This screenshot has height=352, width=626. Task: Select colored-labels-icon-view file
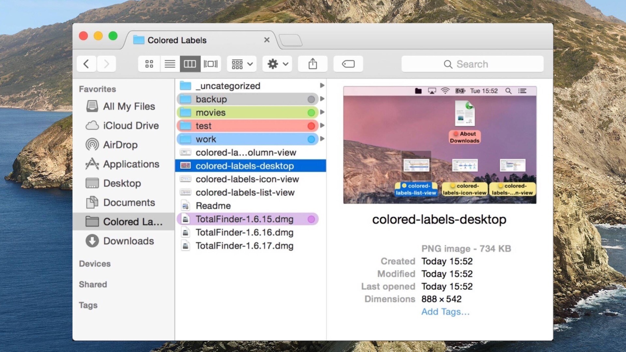pyautogui.click(x=250, y=179)
